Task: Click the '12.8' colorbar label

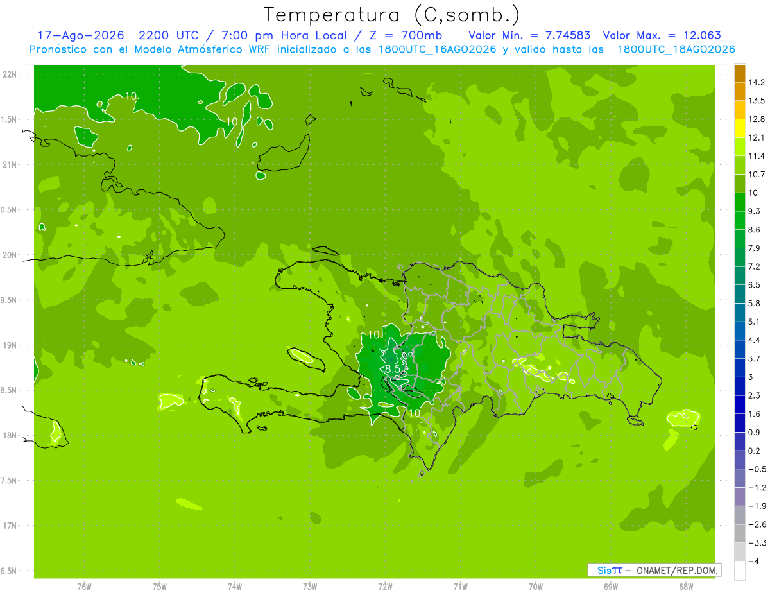Action: pyautogui.click(x=757, y=119)
